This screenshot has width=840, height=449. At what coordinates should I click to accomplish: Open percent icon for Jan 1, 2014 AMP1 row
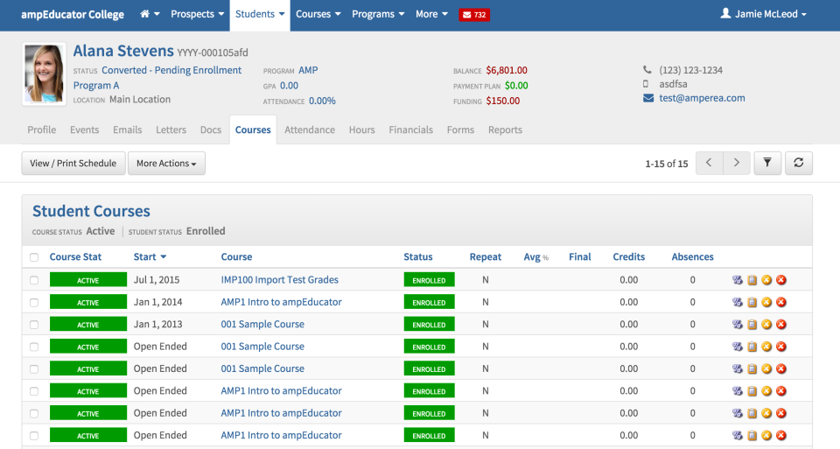[x=737, y=302]
